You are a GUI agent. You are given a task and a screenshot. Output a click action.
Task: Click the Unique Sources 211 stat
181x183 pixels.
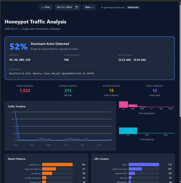(68, 90)
